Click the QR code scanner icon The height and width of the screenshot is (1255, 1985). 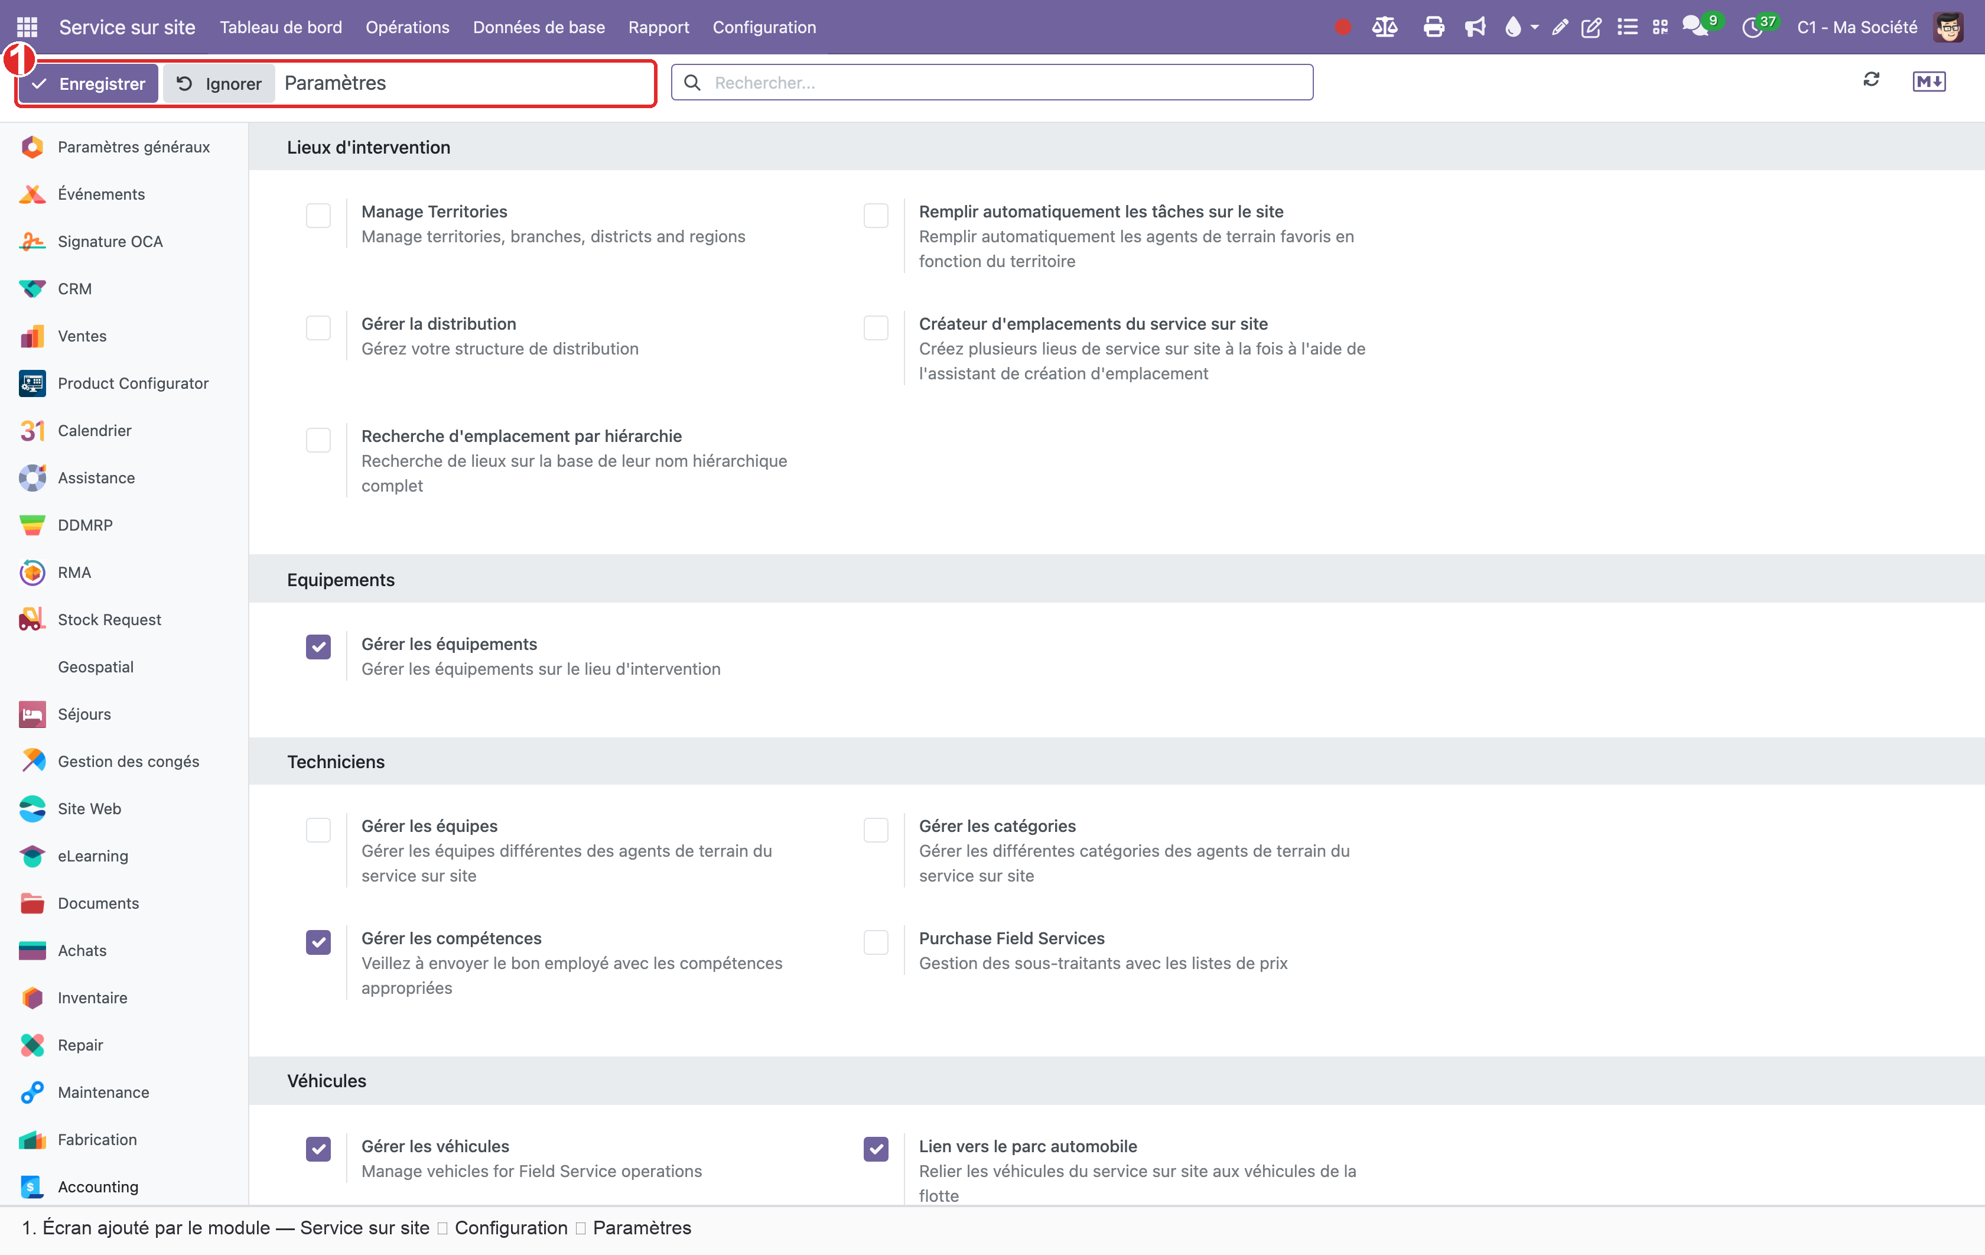pyautogui.click(x=1660, y=27)
